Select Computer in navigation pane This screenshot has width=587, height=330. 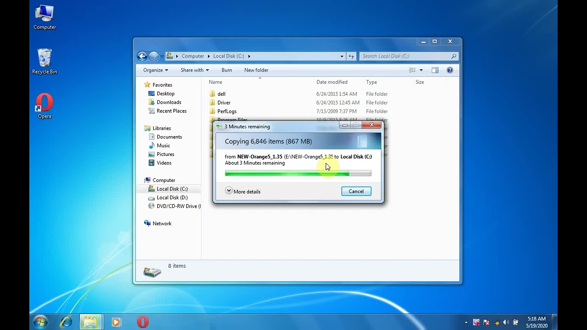160,181
